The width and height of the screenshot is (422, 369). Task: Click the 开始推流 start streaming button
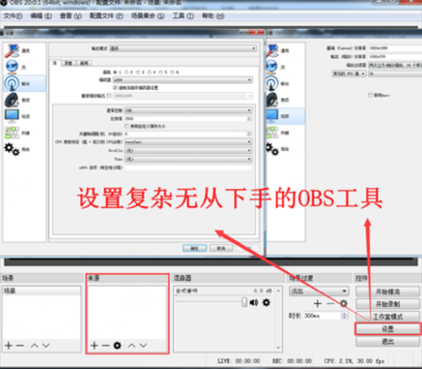pos(387,292)
